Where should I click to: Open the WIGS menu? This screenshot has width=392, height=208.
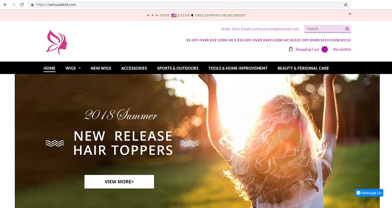(71, 68)
